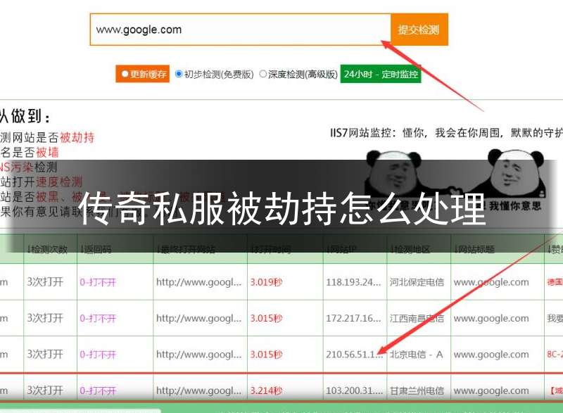563x413 pixels.
Task: Click 0-打不开 in the 北京电信 - A row
Action: [x=98, y=355]
